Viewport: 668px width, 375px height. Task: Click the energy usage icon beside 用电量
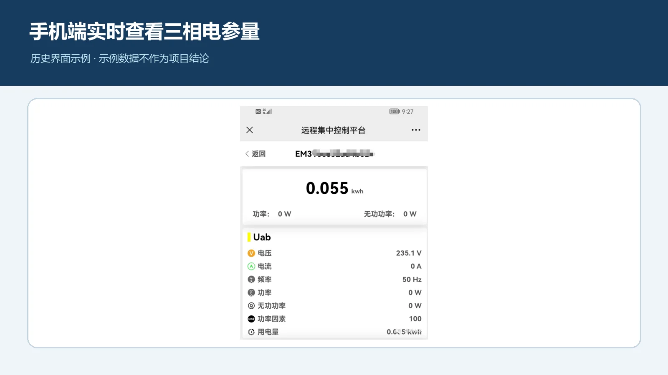[x=251, y=332]
